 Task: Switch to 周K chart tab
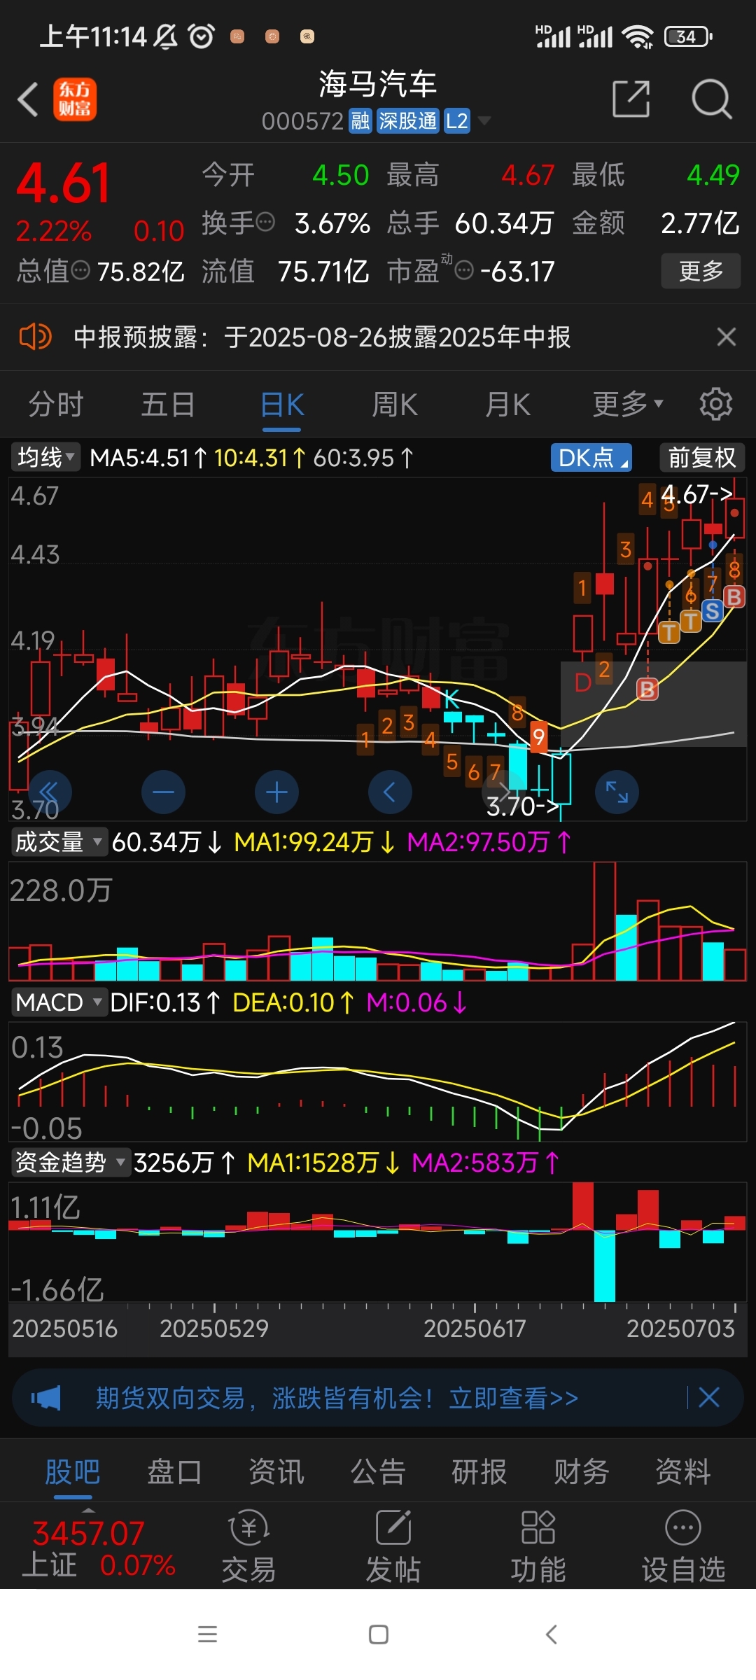[x=395, y=405]
